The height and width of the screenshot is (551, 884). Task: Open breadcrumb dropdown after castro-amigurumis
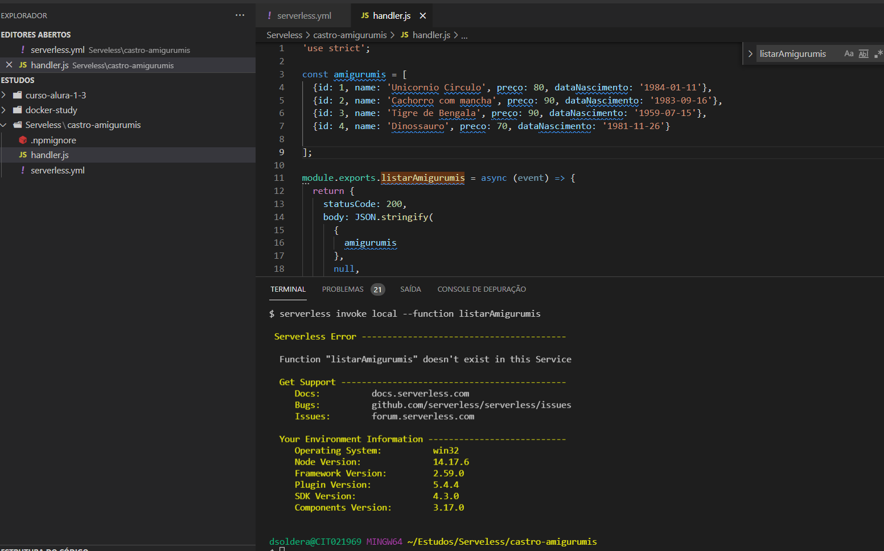tap(392, 35)
